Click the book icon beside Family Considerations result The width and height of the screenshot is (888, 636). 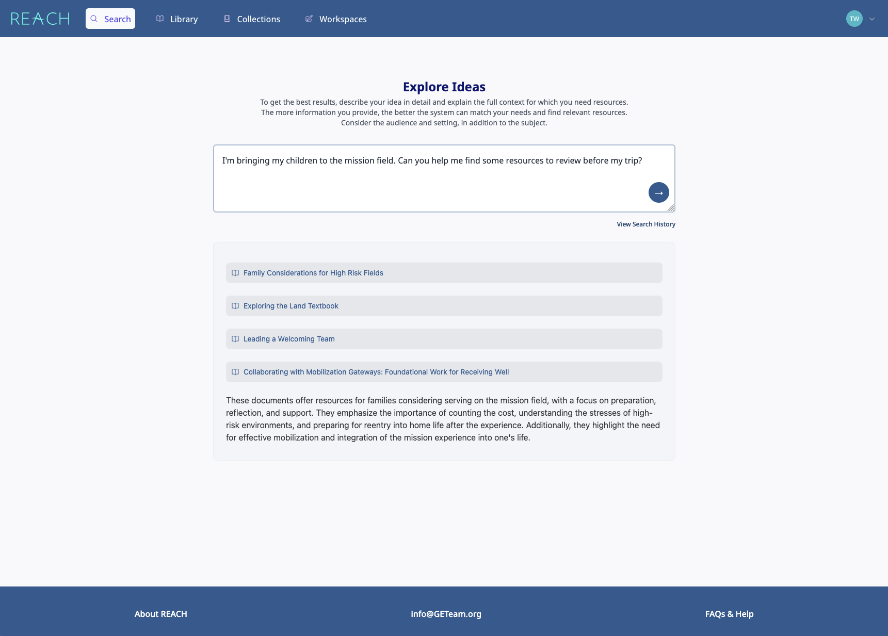pos(236,273)
